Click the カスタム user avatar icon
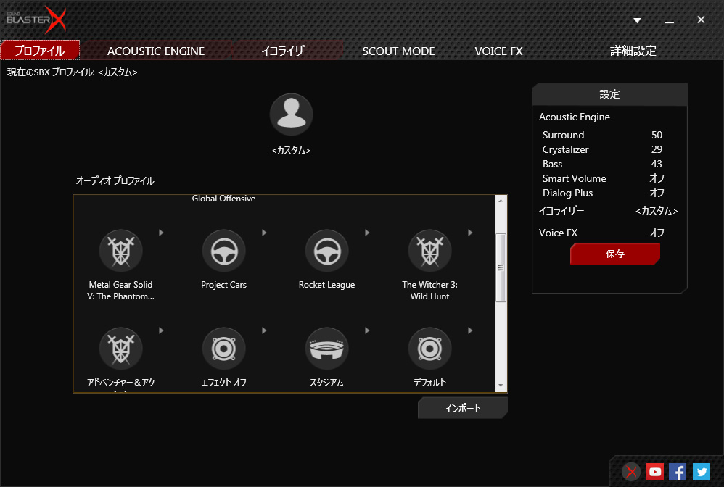724x487 pixels. point(291,115)
